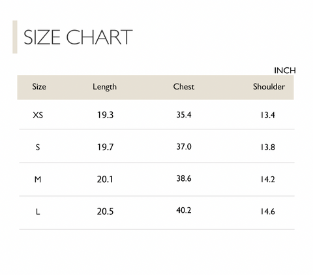Click the XS shoulder value 13.4
The height and width of the screenshot is (275, 313).
coord(268,115)
